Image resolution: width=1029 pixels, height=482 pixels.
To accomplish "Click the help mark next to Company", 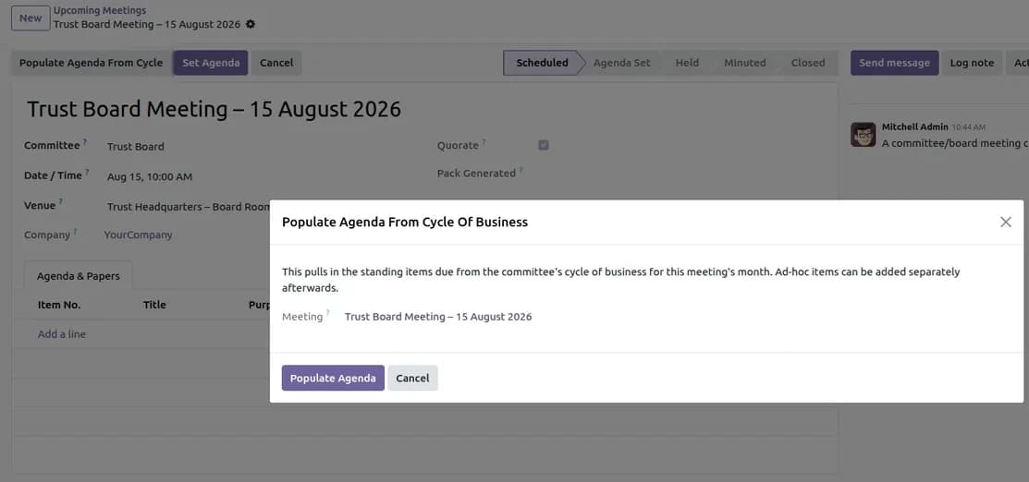I will tap(76, 232).
